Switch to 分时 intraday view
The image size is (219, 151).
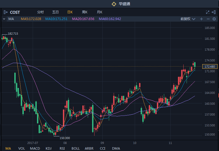40,12
